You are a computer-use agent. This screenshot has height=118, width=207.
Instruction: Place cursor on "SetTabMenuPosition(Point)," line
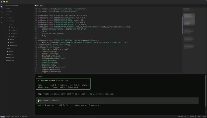tap(54, 58)
